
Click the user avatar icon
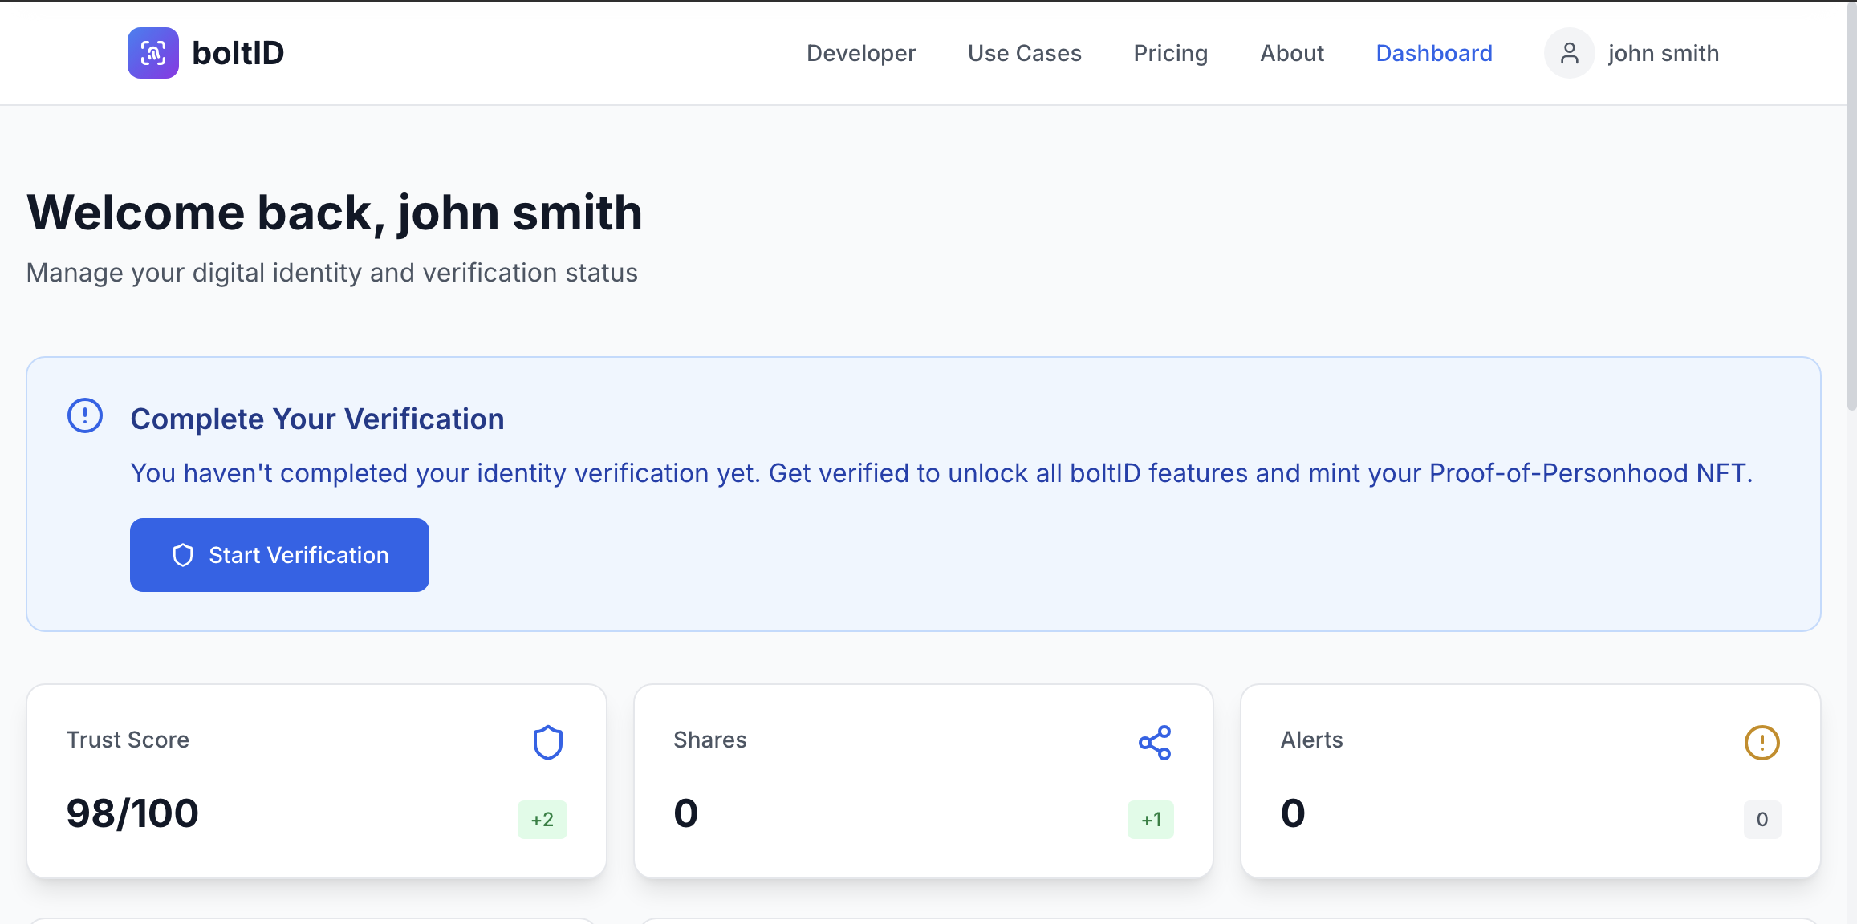click(x=1569, y=53)
